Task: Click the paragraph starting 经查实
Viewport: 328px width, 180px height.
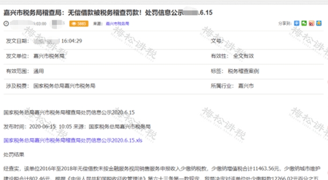Action: [162, 173]
